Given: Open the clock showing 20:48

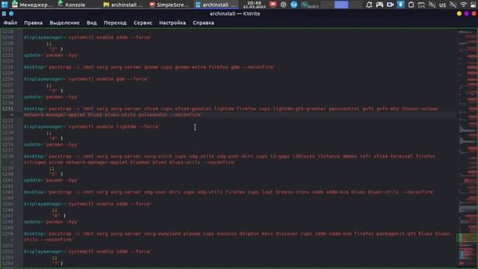Looking at the screenshot, I should (x=254, y=4).
